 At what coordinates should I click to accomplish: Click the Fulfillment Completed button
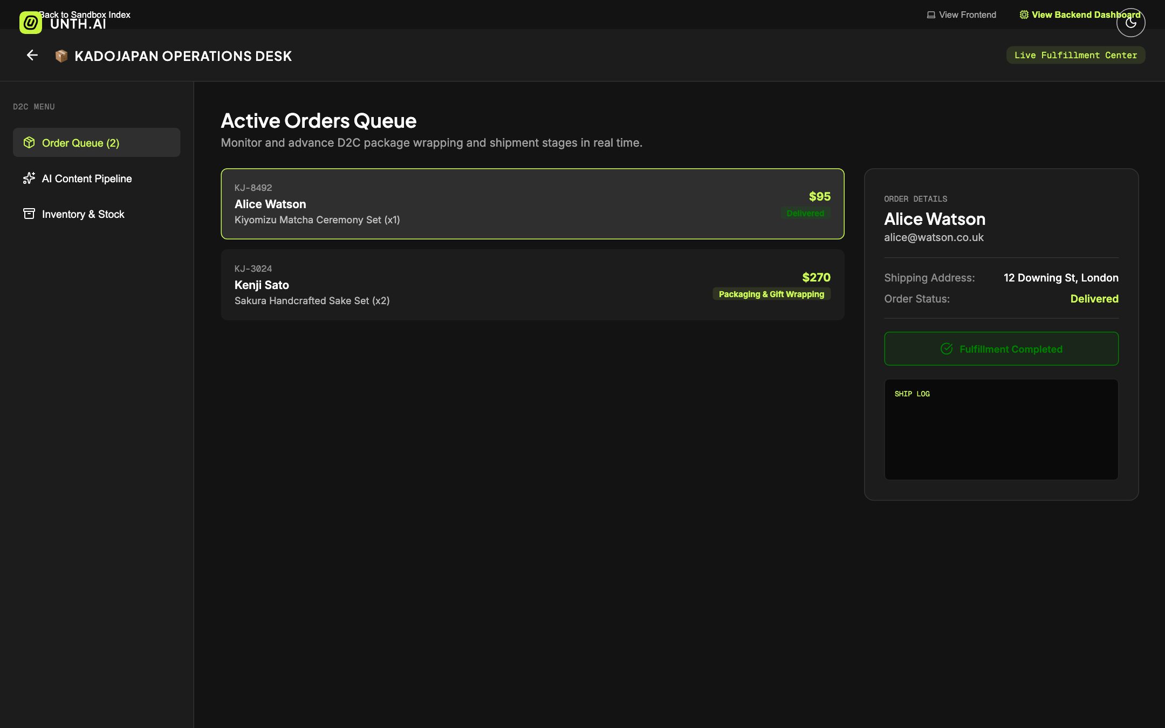(1001, 349)
